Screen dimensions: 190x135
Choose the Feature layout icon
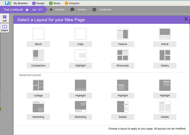tap(123, 34)
